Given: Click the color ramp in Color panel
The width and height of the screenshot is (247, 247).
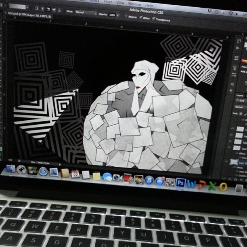Looking at the screenshot, I should point(244,61).
